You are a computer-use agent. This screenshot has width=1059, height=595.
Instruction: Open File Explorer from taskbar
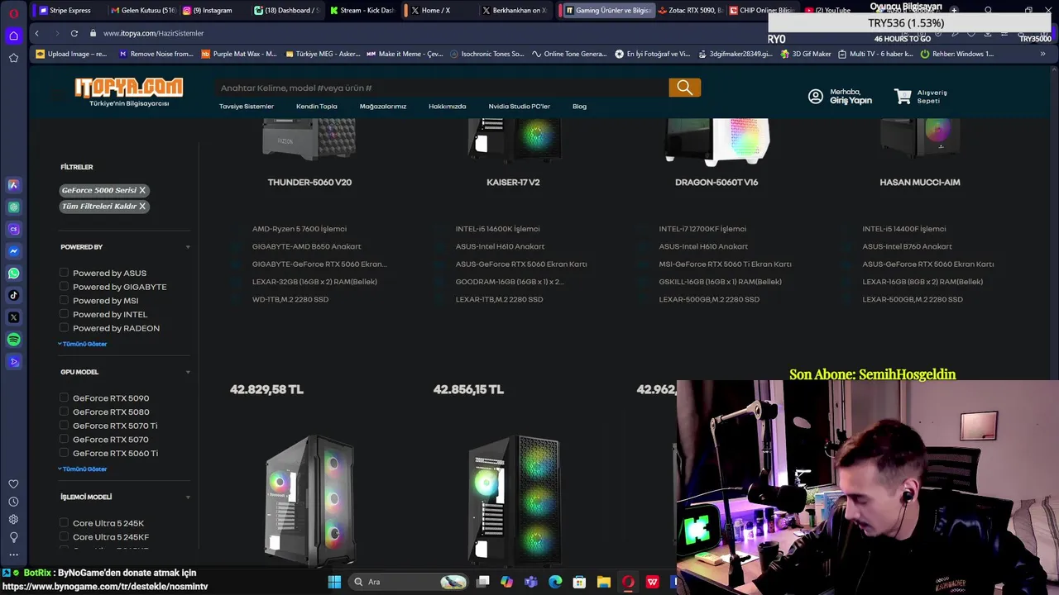coord(604,582)
